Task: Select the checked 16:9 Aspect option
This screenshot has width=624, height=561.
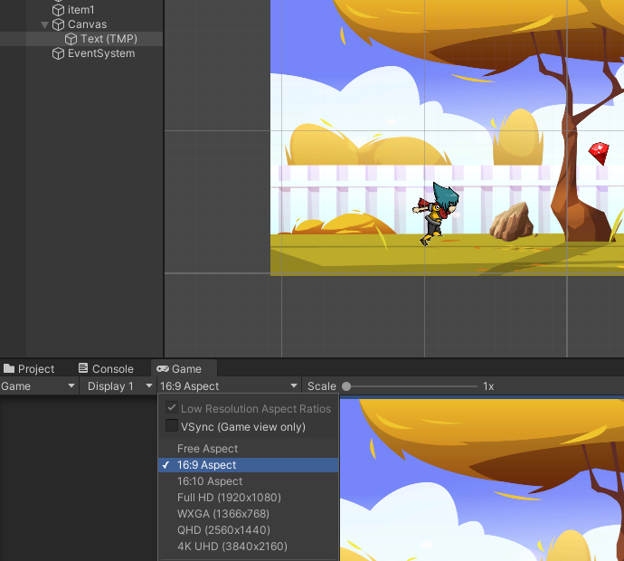Action: pyautogui.click(x=206, y=465)
